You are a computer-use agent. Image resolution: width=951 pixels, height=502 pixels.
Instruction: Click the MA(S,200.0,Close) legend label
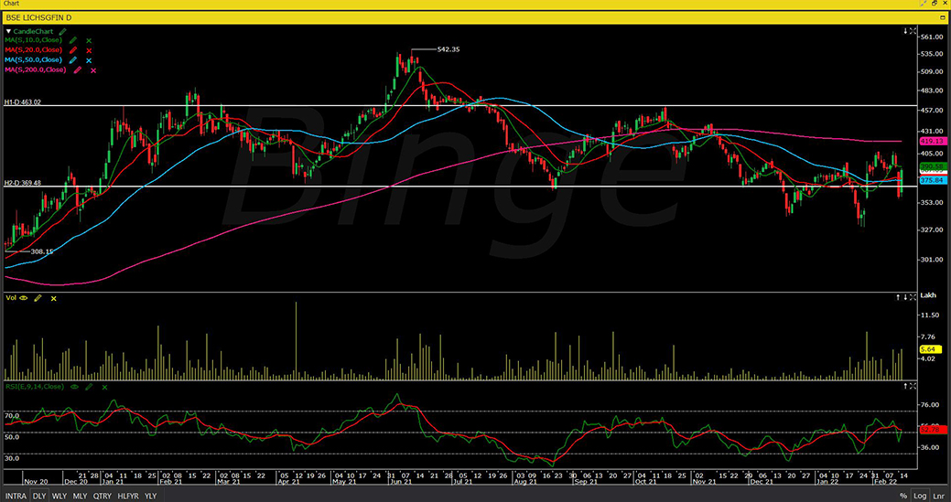coord(35,70)
